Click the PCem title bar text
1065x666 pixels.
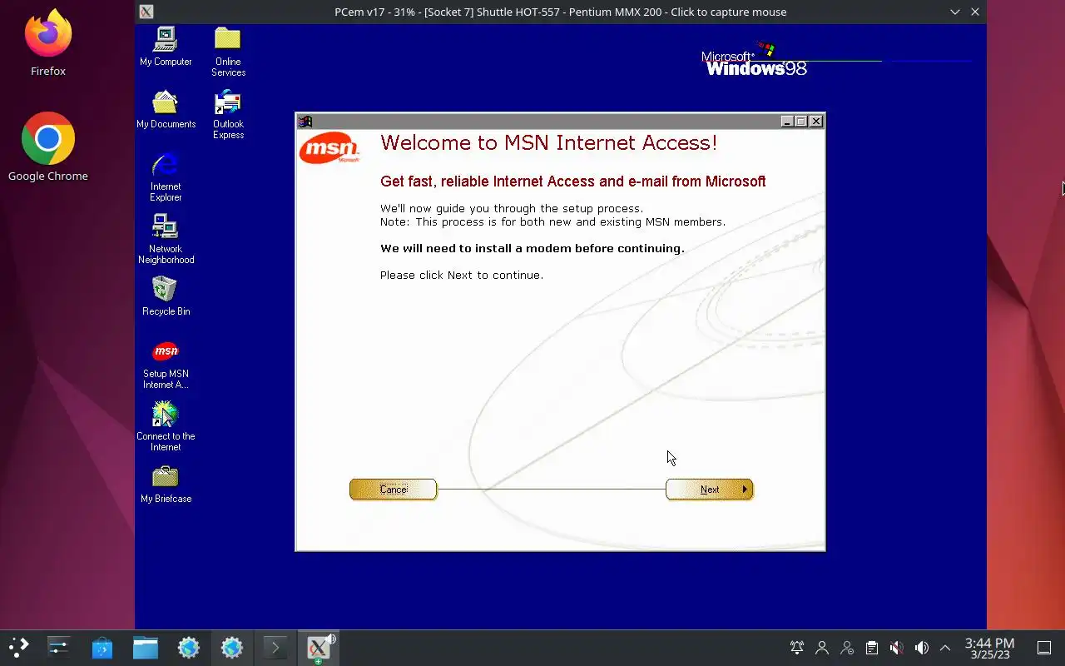(561, 12)
